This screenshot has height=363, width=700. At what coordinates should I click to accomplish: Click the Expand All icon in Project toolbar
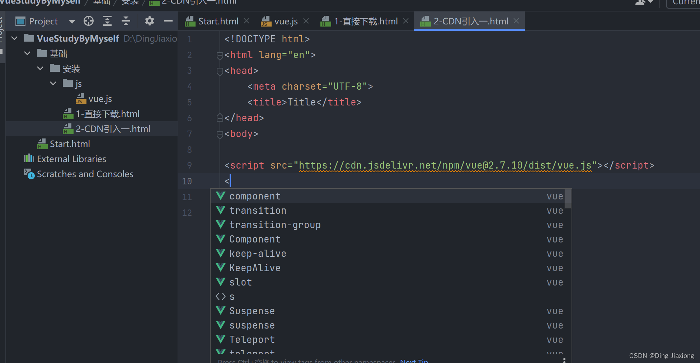tap(107, 21)
